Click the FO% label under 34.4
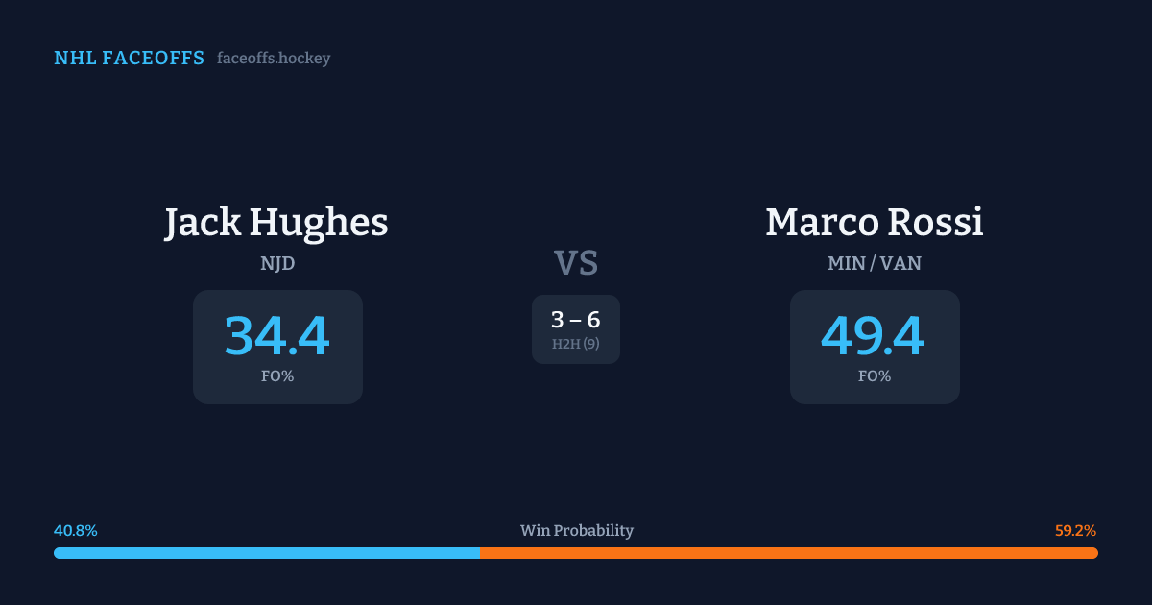 point(277,376)
